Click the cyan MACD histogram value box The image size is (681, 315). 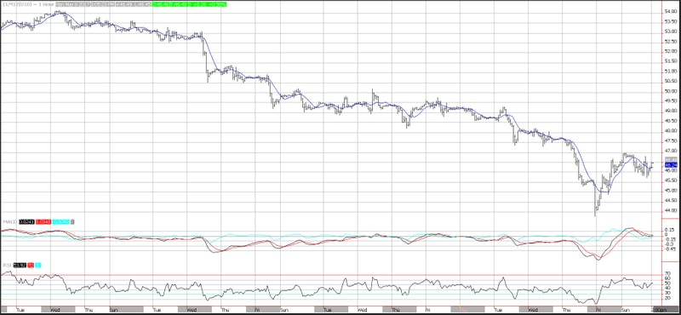(60, 221)
